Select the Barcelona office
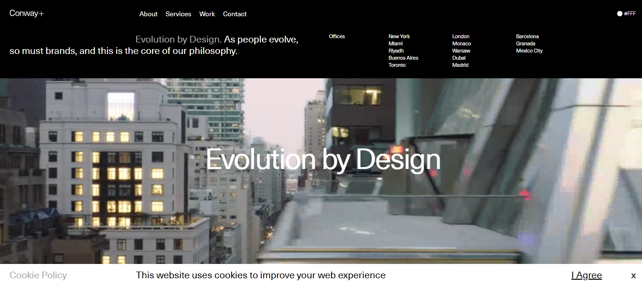The height and width of the screenshot is (284, 642). [527, 36]
